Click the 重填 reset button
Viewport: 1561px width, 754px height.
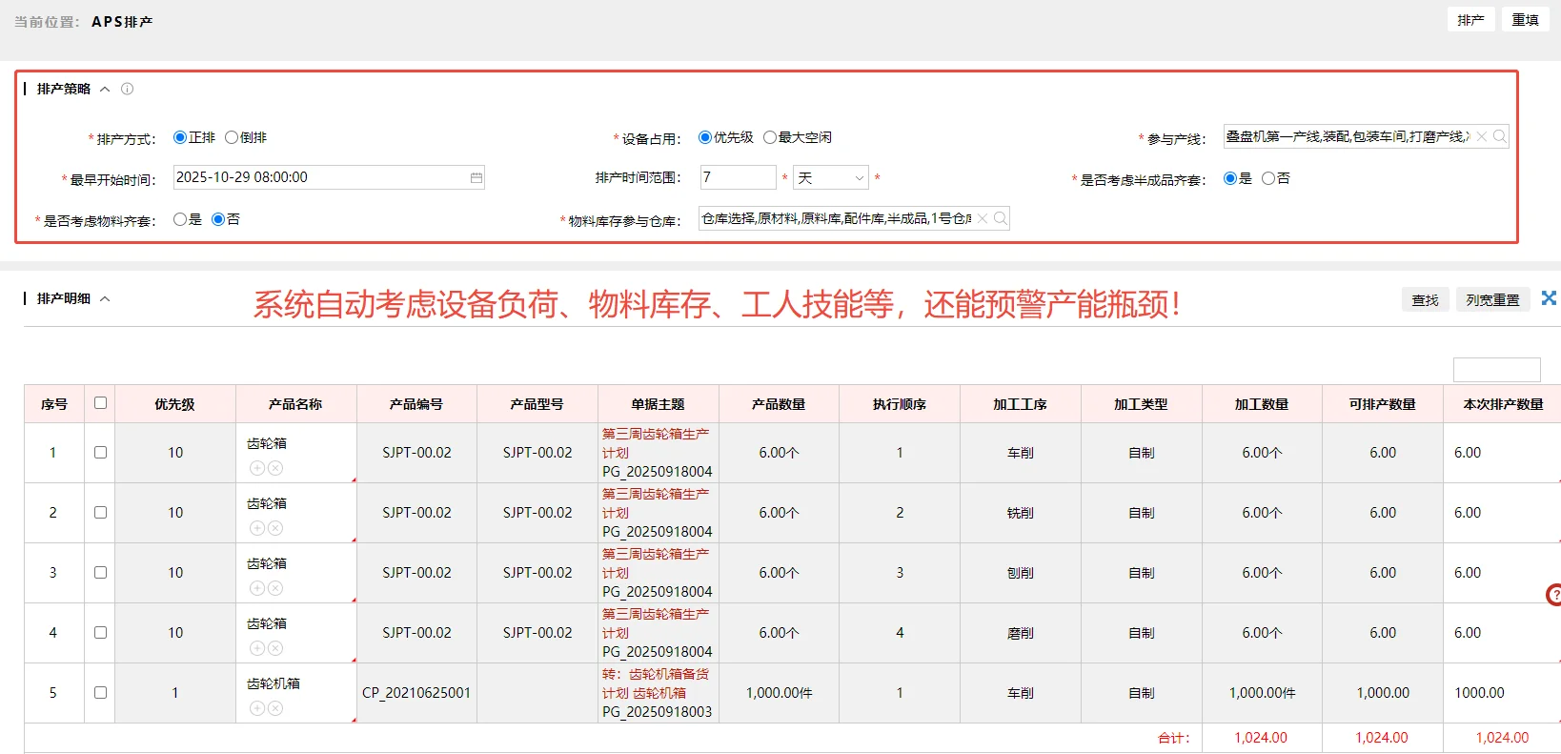click(1525, 20)
